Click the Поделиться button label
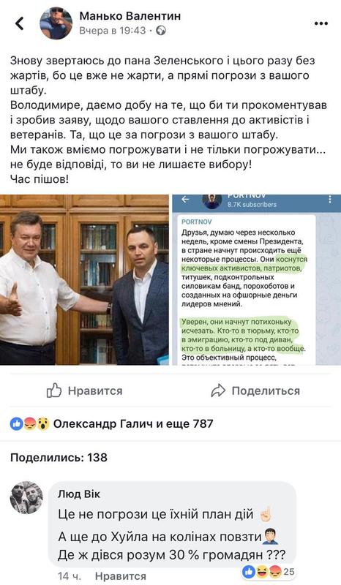 click(266, 390)
